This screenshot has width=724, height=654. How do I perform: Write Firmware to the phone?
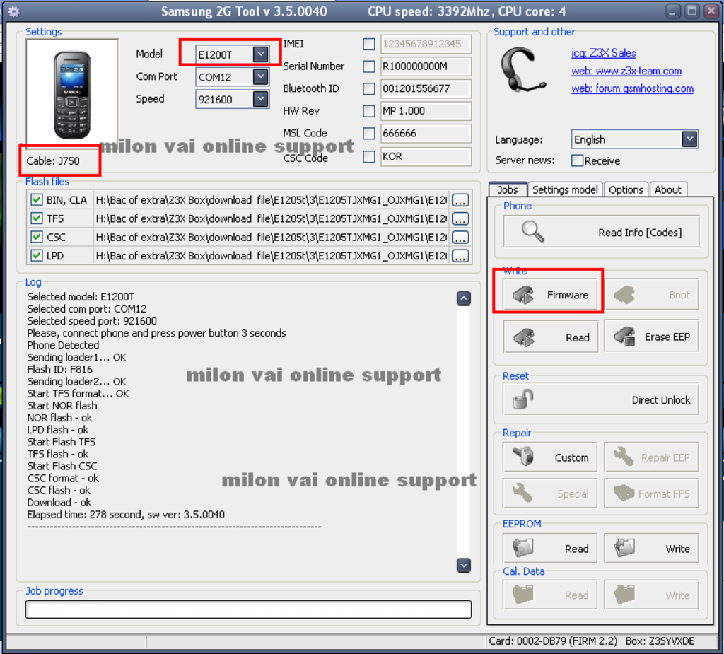click(x=550, y=294)
